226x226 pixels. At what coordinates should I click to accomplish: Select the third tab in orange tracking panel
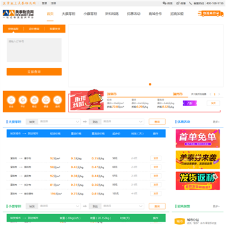coord(55,29)
